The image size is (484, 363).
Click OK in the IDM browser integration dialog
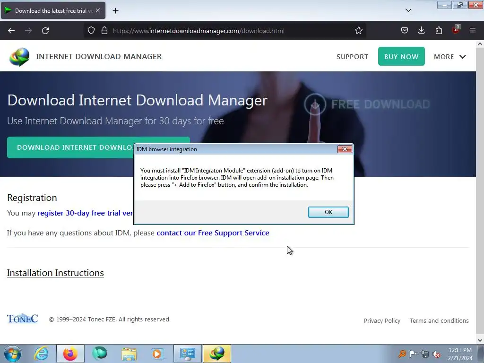pyautogui.click(x=328, y=212)
